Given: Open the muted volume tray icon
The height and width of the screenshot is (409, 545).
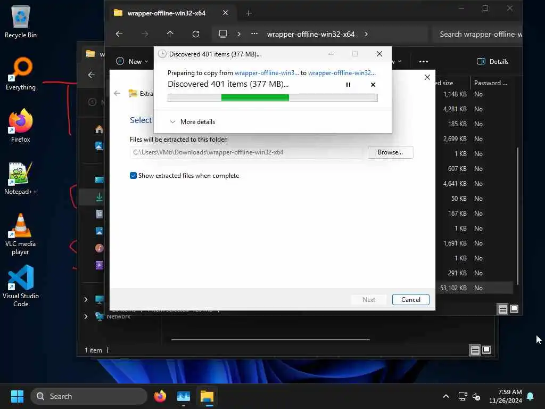Looking at the screenshot, I should [476, 396].
